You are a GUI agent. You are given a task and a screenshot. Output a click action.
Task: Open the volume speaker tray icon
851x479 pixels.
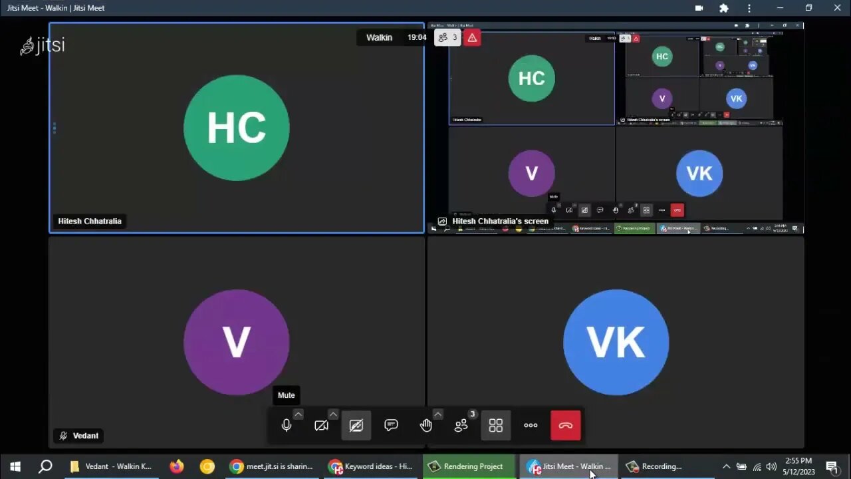tap(771, 466)
